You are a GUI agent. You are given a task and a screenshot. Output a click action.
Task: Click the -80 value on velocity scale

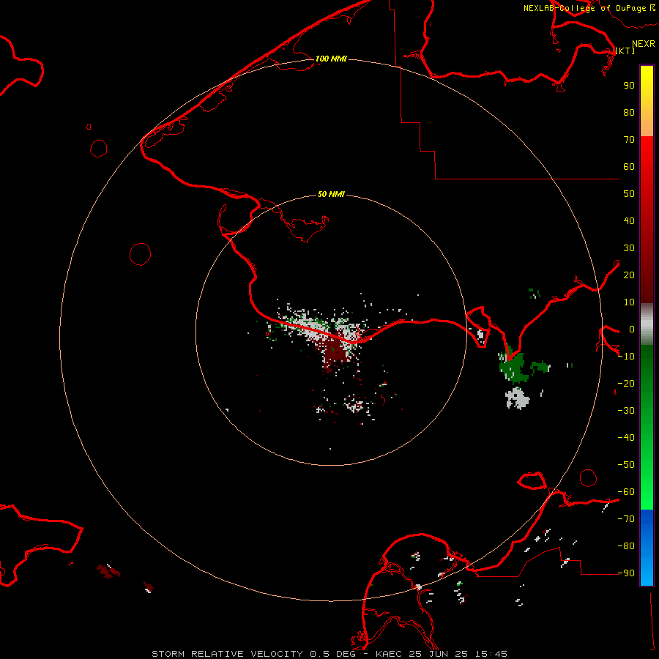point(626,546)
